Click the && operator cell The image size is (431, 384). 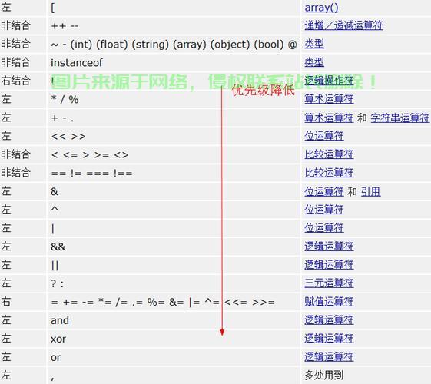(174, 247)
